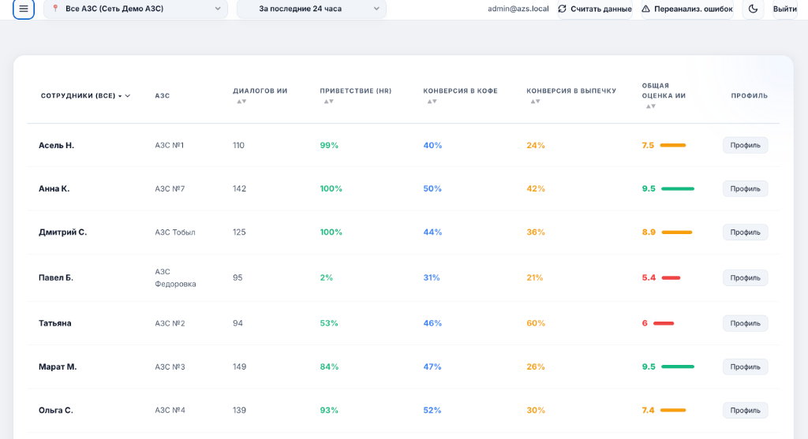Click station cell АЗС Тобыл
Screen dimensions: 808x439
(175, 232)
